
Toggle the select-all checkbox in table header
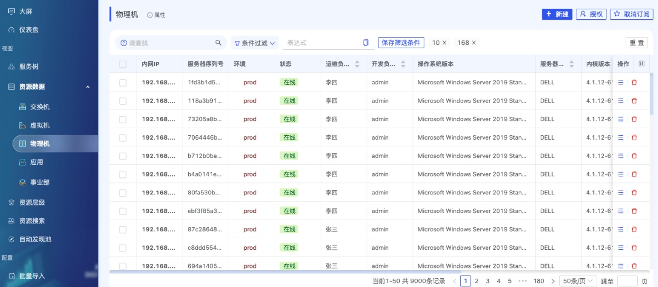[123, 64]
